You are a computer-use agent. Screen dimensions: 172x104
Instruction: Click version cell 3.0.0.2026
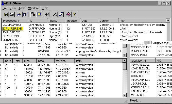pyautogui.click(x=62, y=84)
